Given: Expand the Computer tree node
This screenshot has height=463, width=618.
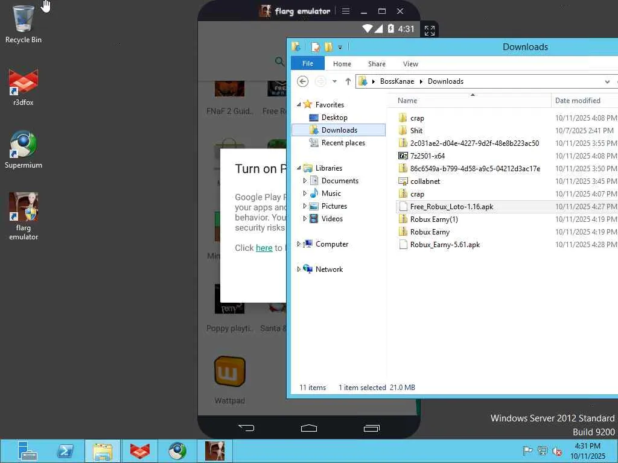Looking at the screenshot, I should pos(299,244).
